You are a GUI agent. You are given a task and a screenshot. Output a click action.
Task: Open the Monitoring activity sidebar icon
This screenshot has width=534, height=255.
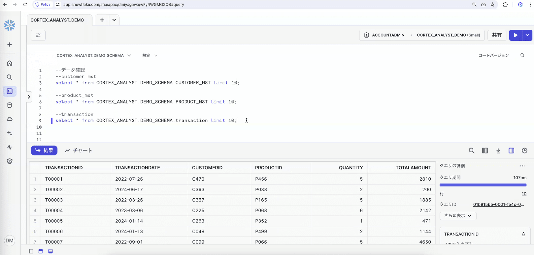tap(10, 147)
